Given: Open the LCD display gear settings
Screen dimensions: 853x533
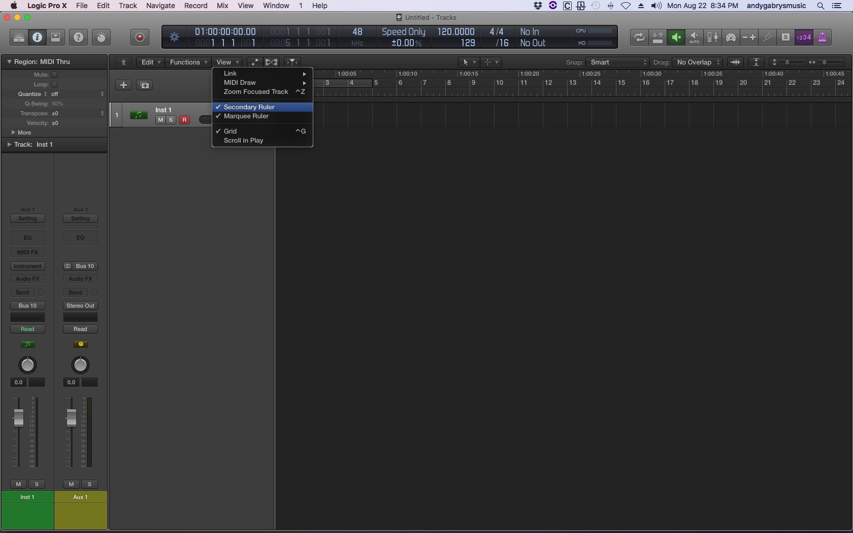Looking at the screenshot, I should tap(174, 37).
